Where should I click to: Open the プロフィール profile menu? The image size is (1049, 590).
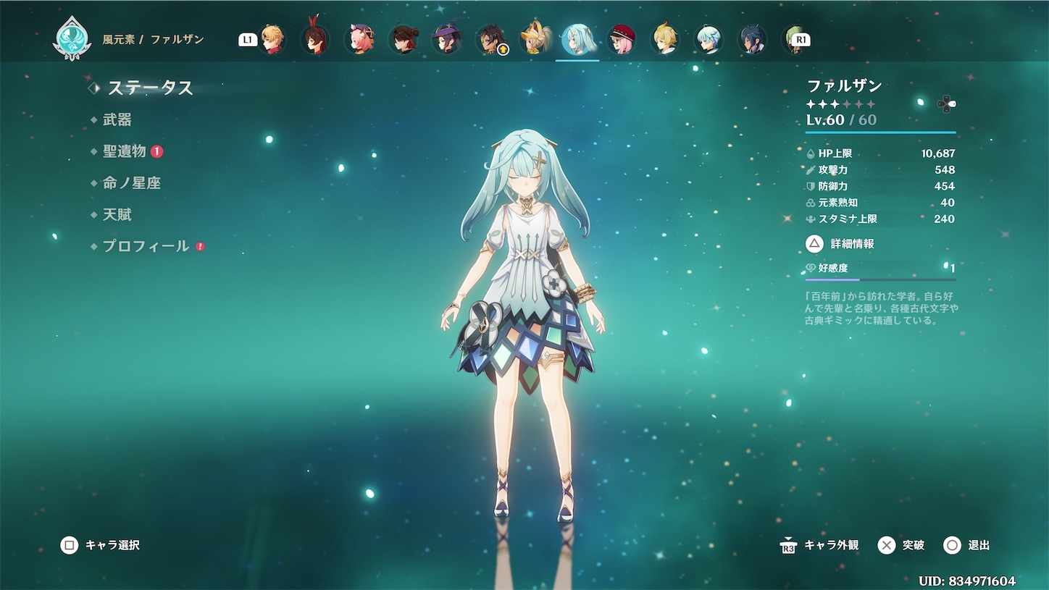[146, 246]
